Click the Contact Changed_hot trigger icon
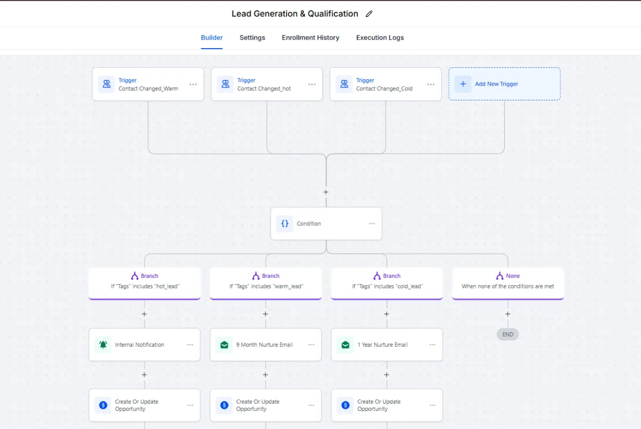641x429 pixels. pyautogui.click(x=225, y=84)
